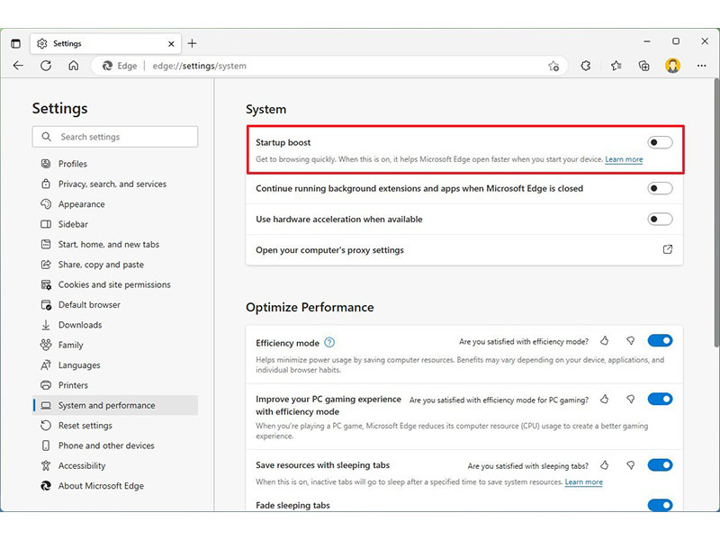Click the proxy settings external link icon
The image size is (720, 540).
coord(668,249)
